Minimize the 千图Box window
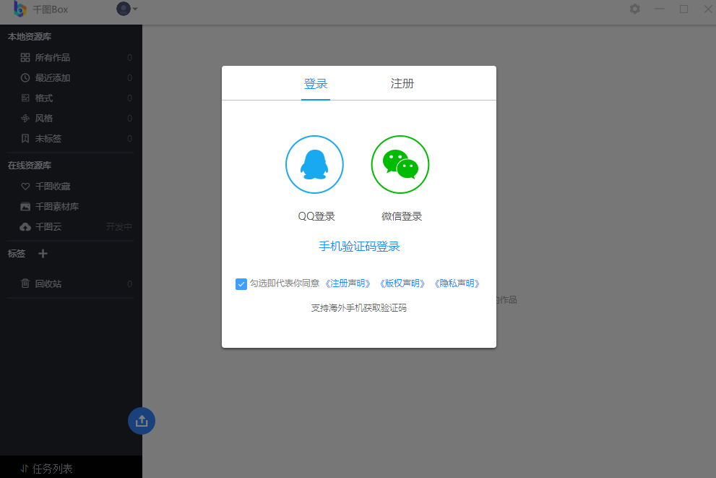716x478 pixels. pyautogui.click(x=660, y=9)
